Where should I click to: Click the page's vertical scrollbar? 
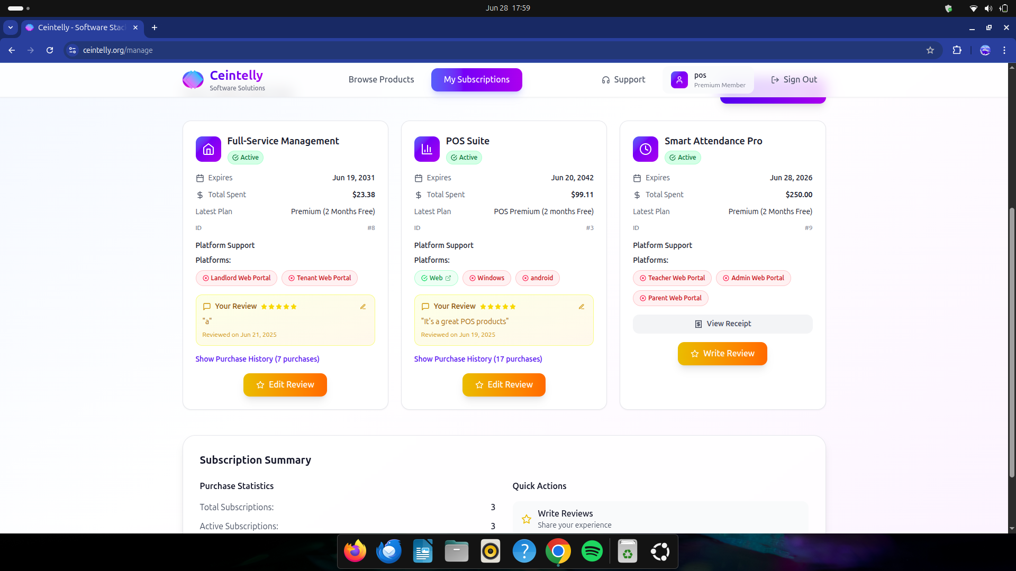(x=1012, y=338)
